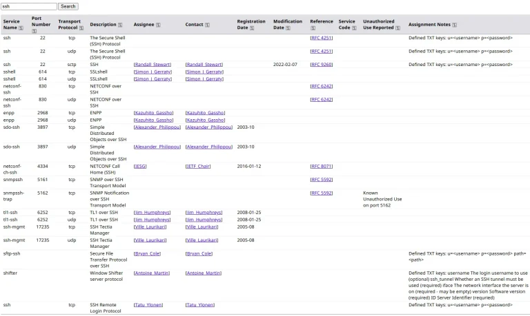Image resolution: width=530 pixels, height=316 pixels.
Task: Sort by Transport Protocol column icon
Action: pos(81,28)
